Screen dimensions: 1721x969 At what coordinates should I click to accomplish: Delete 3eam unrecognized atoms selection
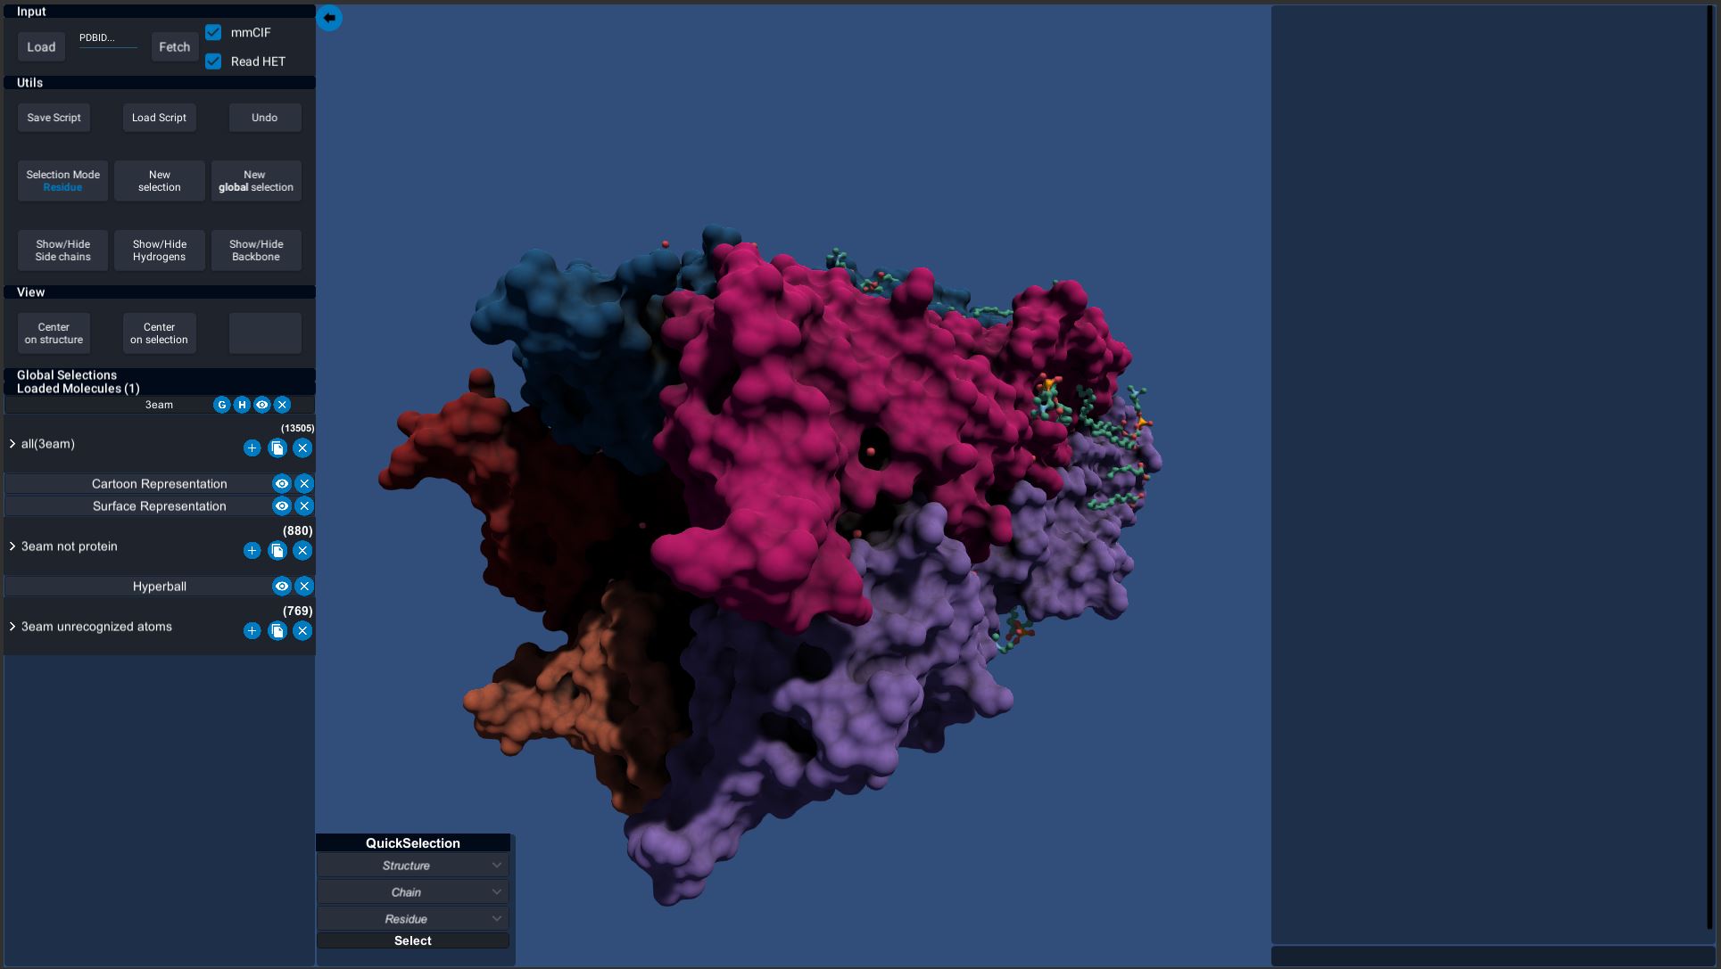302,631
